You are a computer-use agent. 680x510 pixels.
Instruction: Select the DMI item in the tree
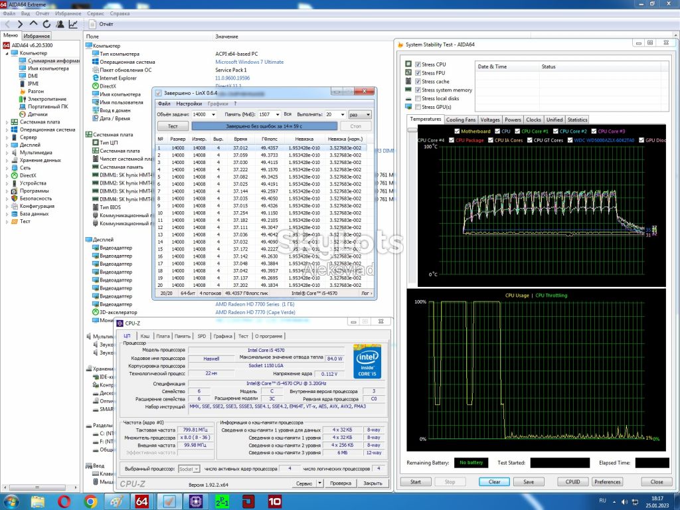(x=33, y=76)
